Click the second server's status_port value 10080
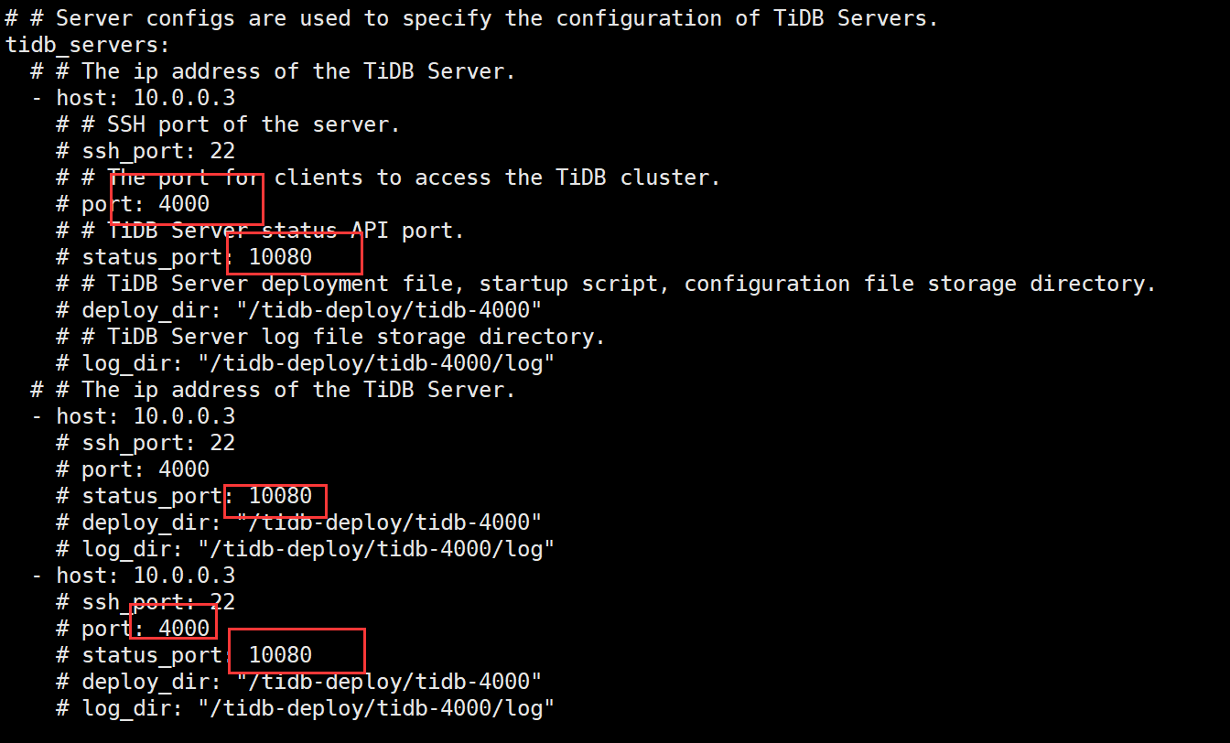1230x743 pixels. pos(280,496)
